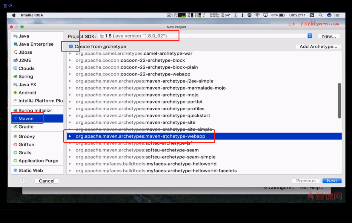Screen dimensions: 352x223
Task: Open IntelliJ IDEA application menu
Action: pos(32,15)
